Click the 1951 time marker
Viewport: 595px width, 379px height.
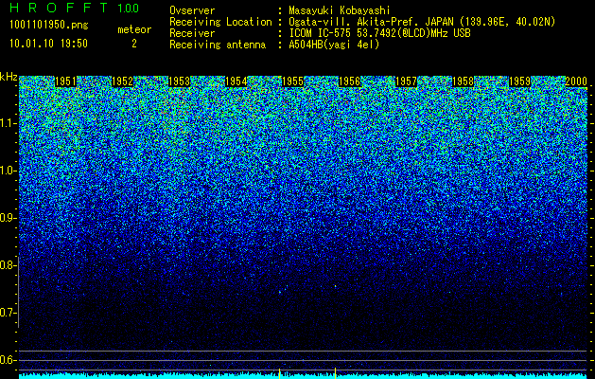tap(65, 81)
